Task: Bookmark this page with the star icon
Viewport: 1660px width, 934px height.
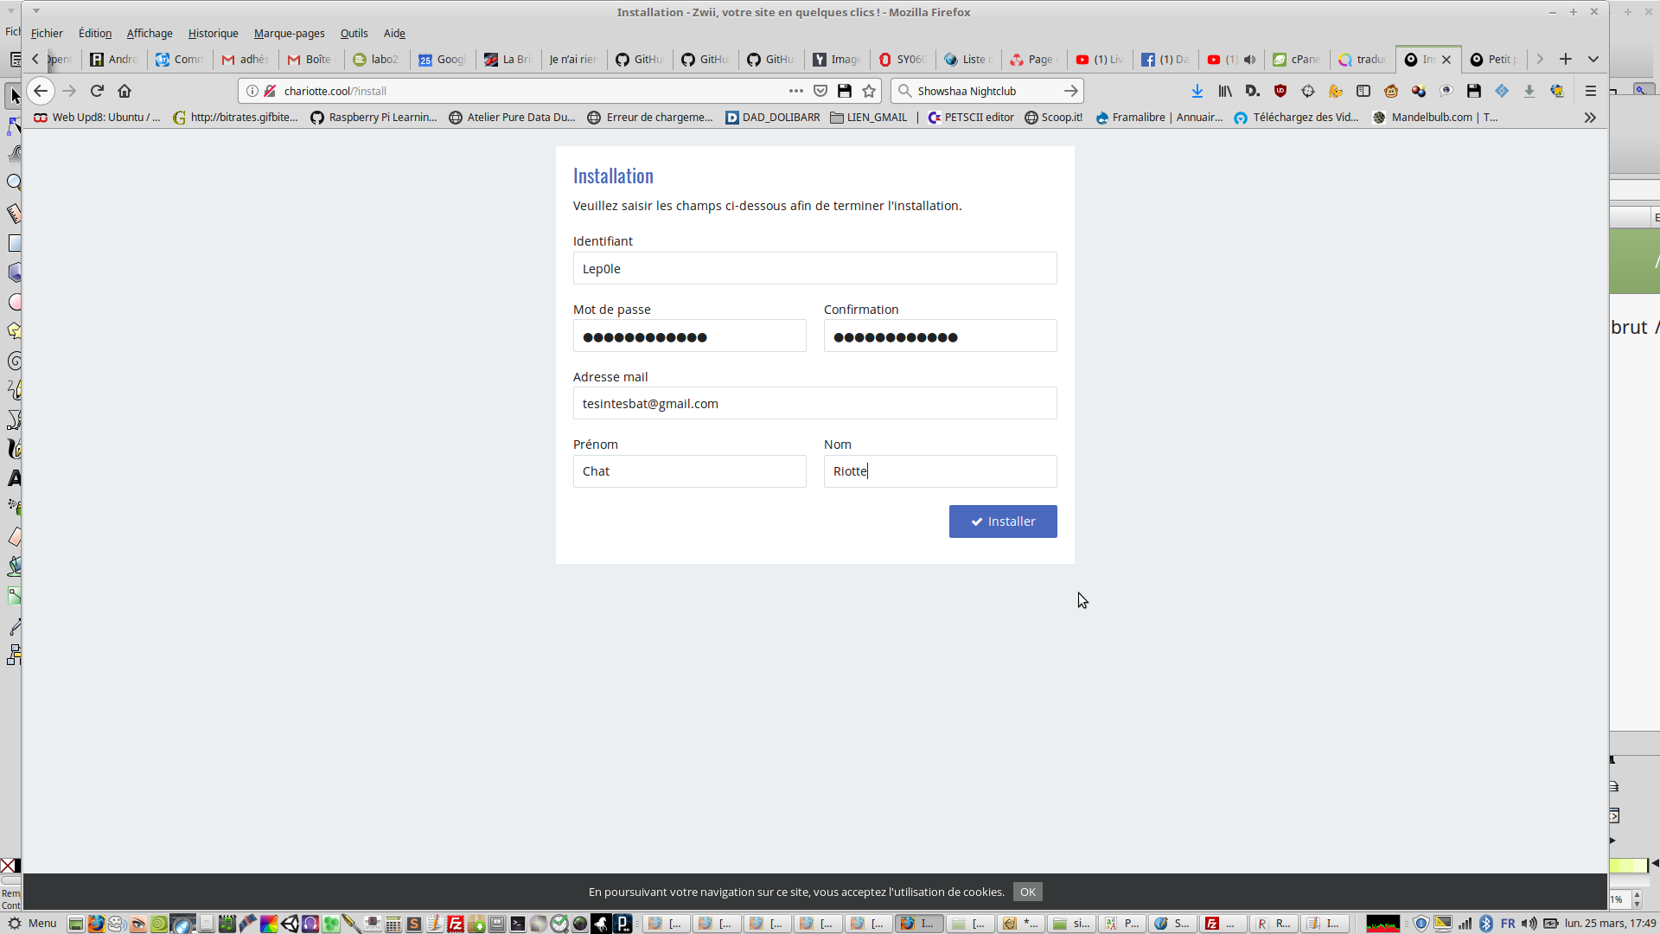Action: (x=869, y=91)
